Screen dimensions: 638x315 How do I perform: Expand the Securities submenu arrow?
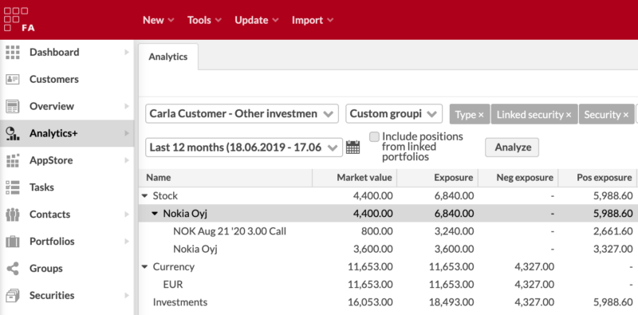pyautogui.click(x=127, y=296)
